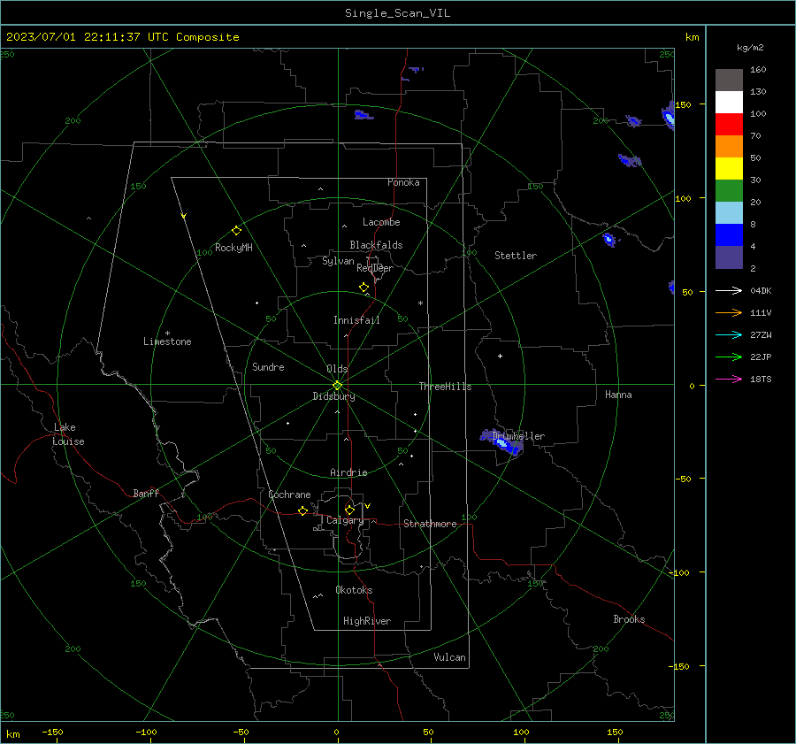The height and width of the screenshot is (744, 796).
Task: Click the RockyMH label
Action: (x=233, y=248)
